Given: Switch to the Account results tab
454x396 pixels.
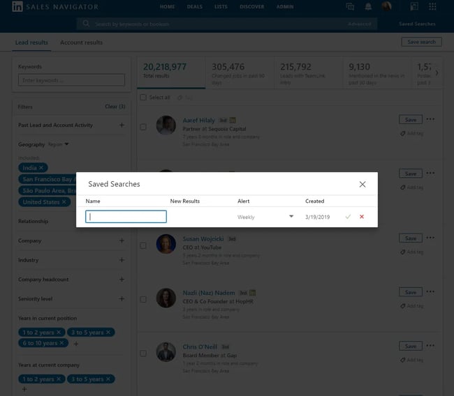Looking at the screenshot, I should [x=81, y=43].
